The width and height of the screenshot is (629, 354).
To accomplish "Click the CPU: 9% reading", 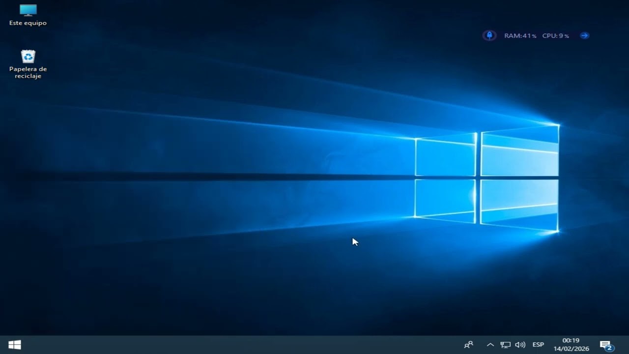I will point(555,36).
